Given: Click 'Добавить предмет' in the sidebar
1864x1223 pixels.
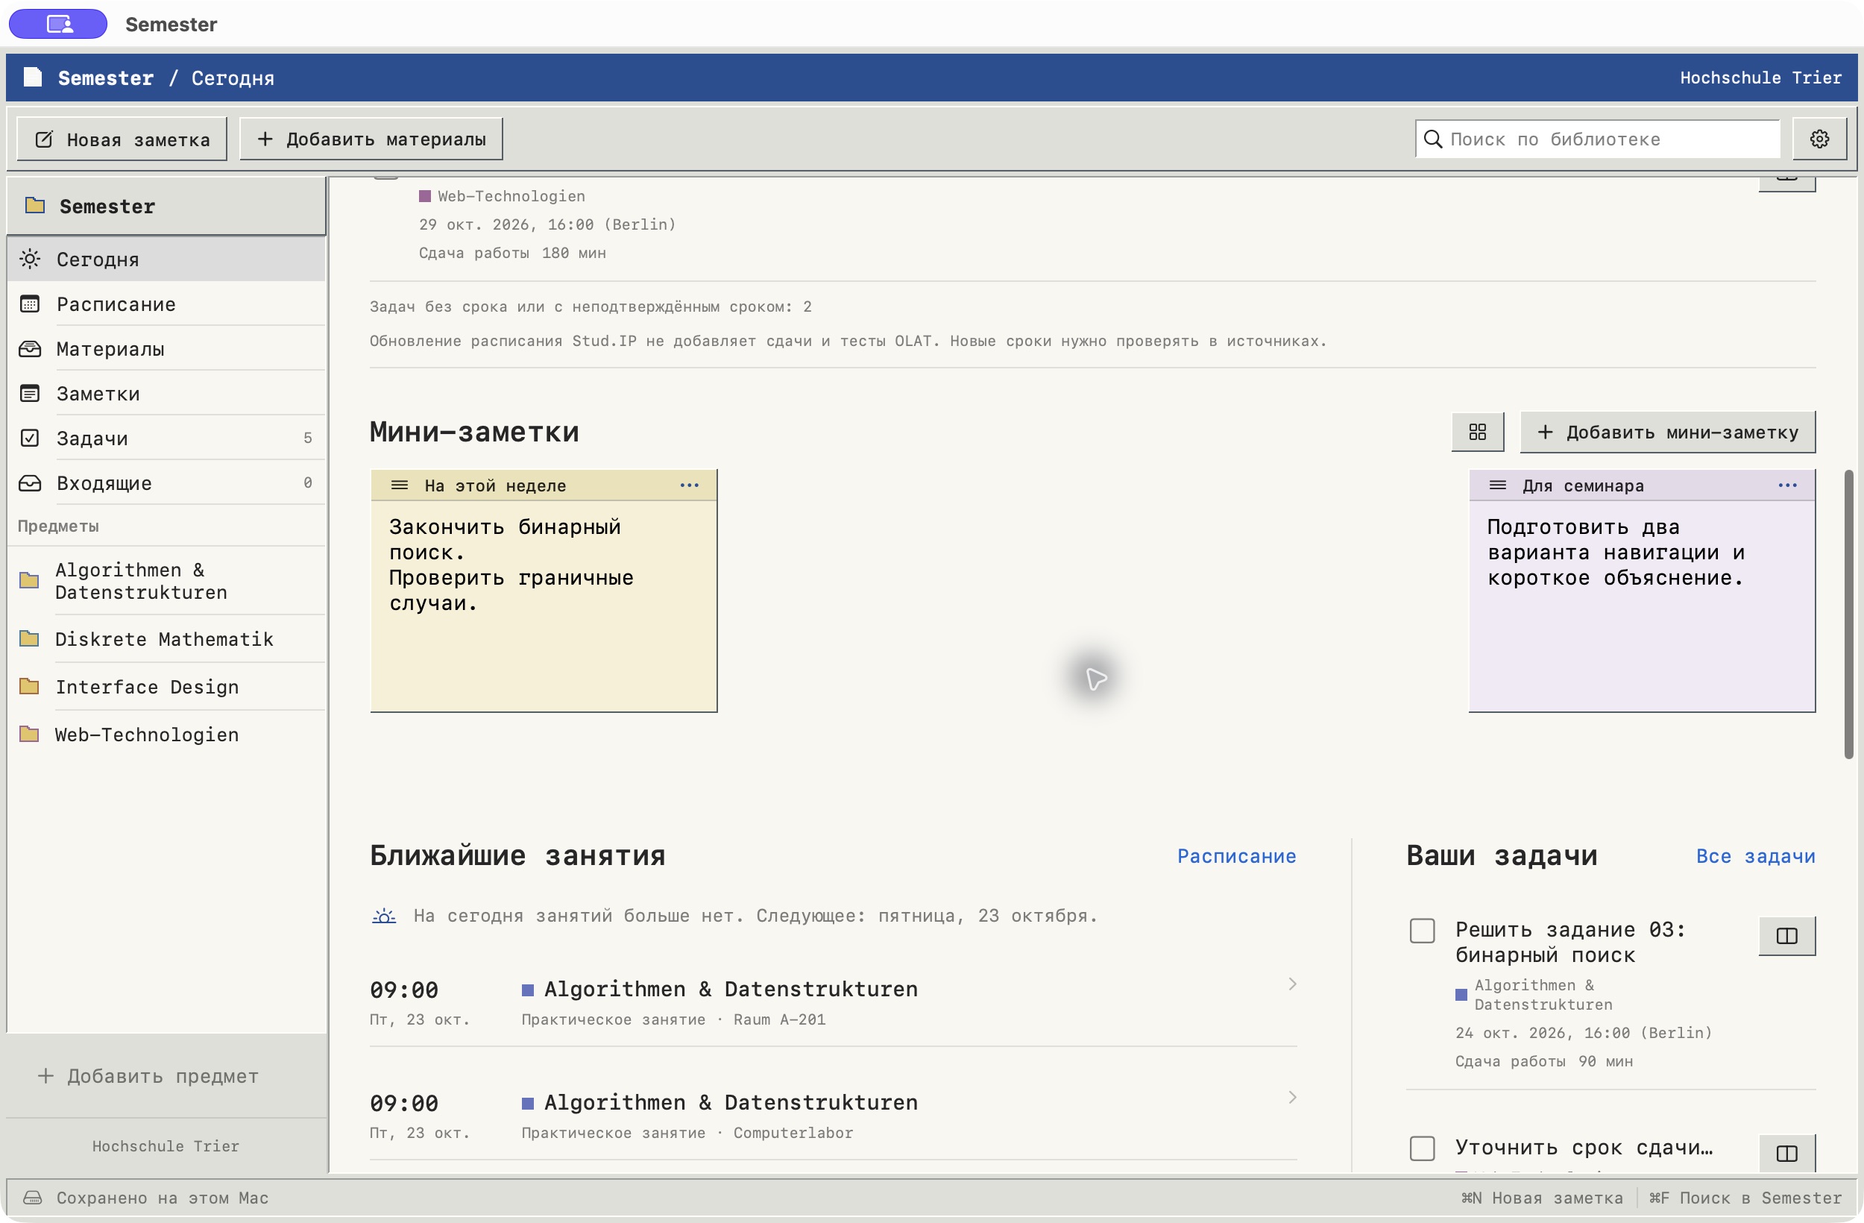Looking at the screenshot, I should click(147, 1075).
